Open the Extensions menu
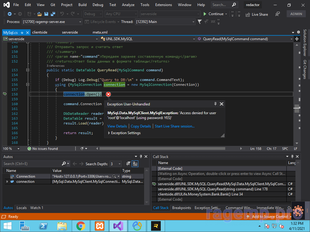The height and width of the screenshot is (232, 310). pyautogui.click(x=163, y=5)
